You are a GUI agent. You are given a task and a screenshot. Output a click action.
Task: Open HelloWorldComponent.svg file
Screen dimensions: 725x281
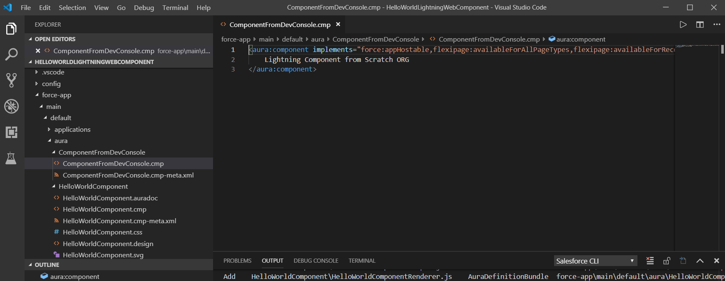[119, 255]
